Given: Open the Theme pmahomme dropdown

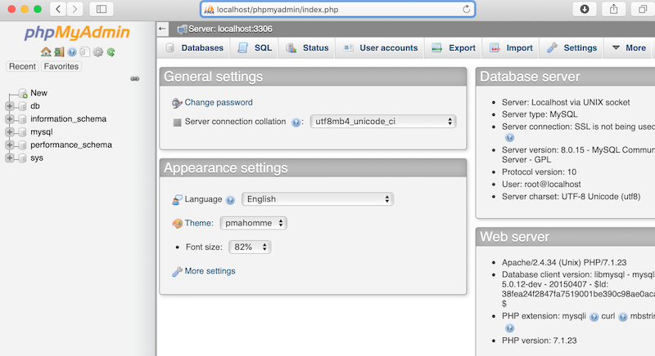Looking at the screenshot, I should 253,223.
